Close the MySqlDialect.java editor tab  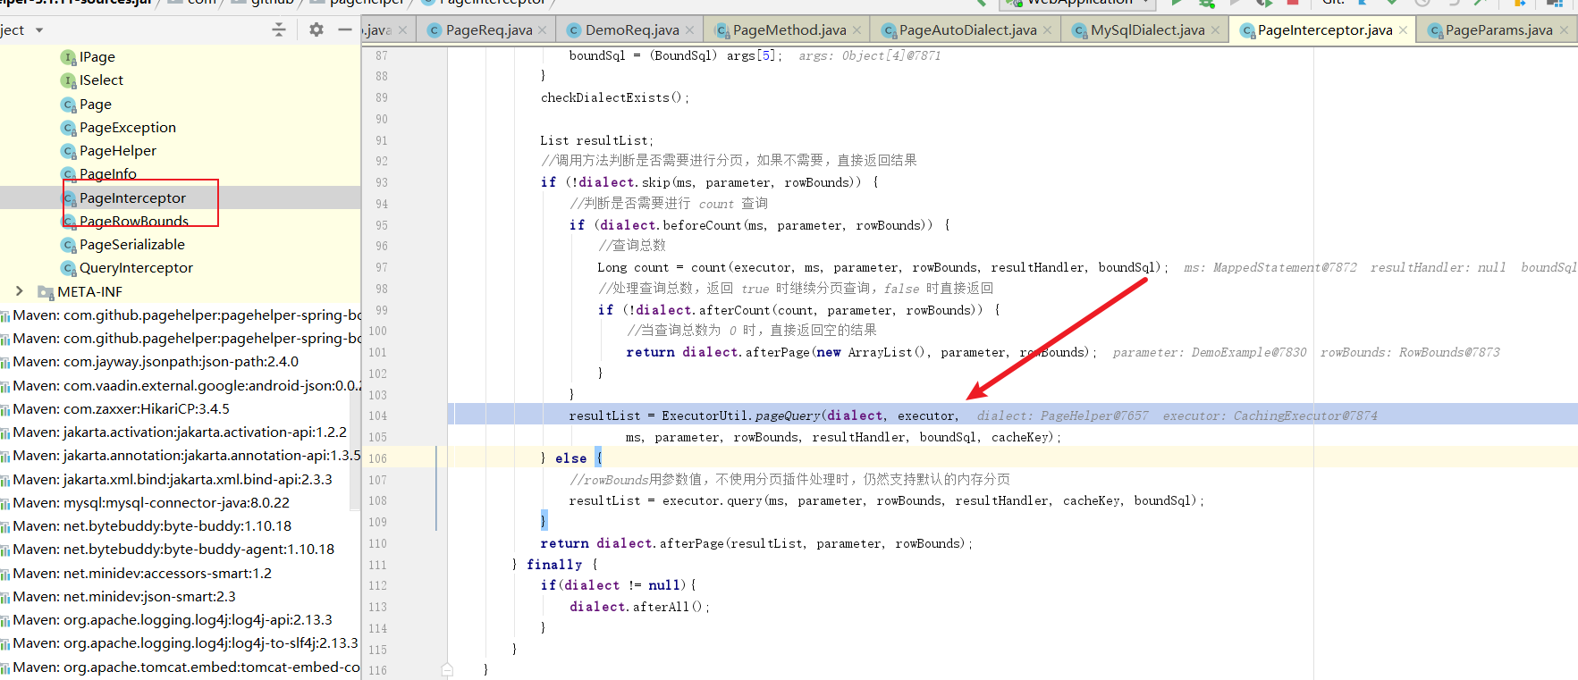[x=1215, y=30]
